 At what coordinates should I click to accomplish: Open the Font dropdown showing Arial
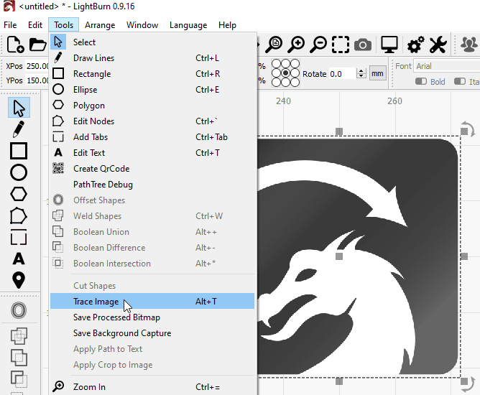coord(447,66)
